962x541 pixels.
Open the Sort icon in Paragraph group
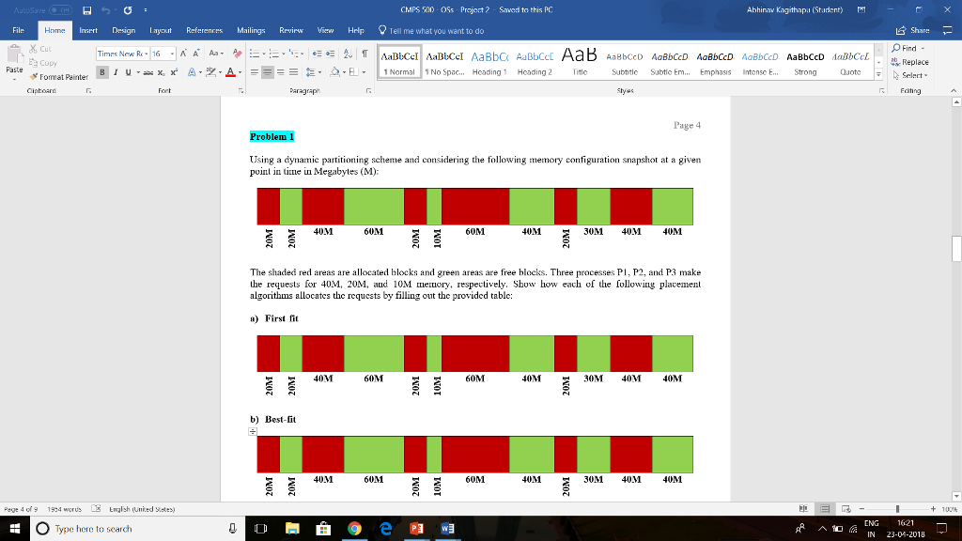click(x=348, y=55)
